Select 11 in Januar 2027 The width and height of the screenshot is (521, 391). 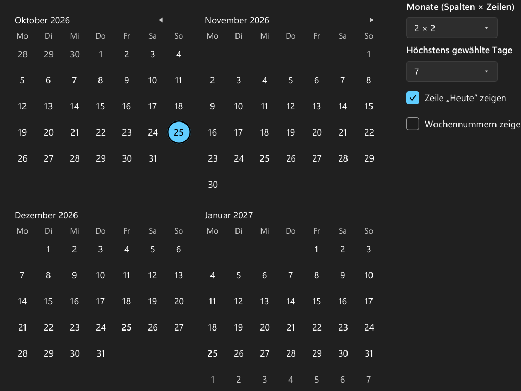(x=213, y=301)
